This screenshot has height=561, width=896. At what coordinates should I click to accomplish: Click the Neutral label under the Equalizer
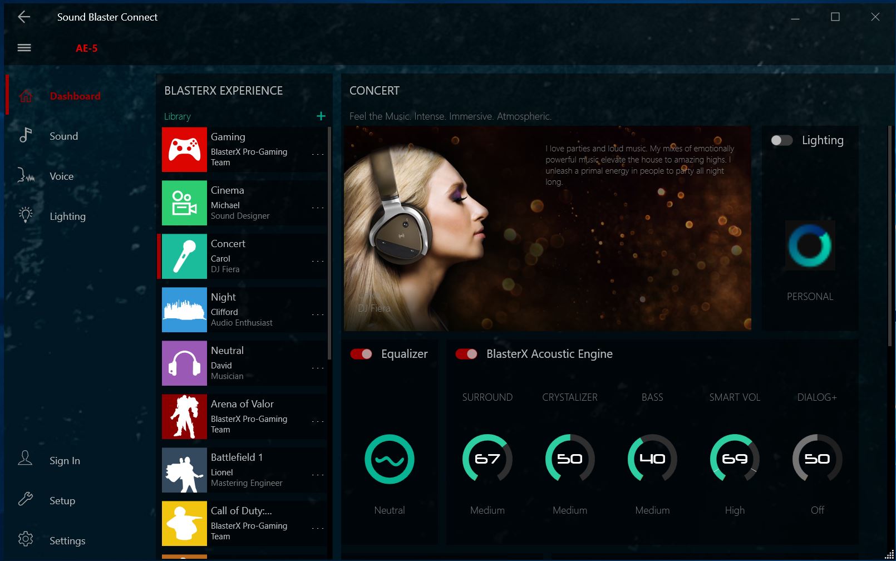pyautogui.click(x=390, y=510)
